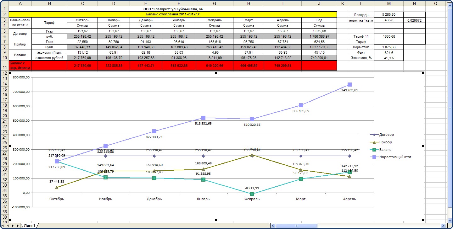
Task: Click vertical scrollbar down arrow
Action: pos(450,220)
